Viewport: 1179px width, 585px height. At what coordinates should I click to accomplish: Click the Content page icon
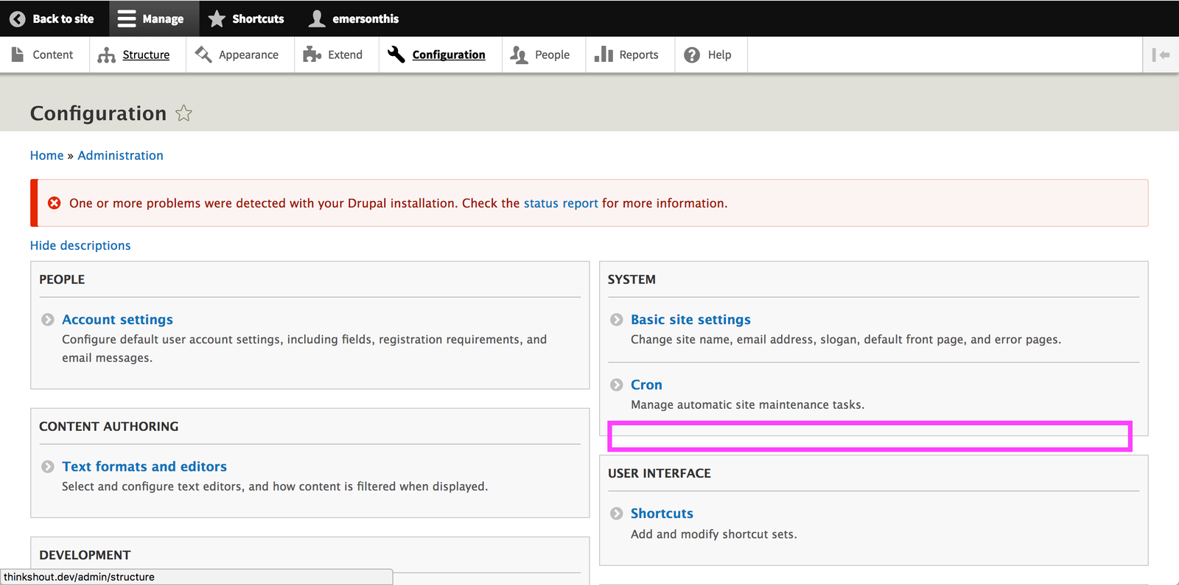18,55
